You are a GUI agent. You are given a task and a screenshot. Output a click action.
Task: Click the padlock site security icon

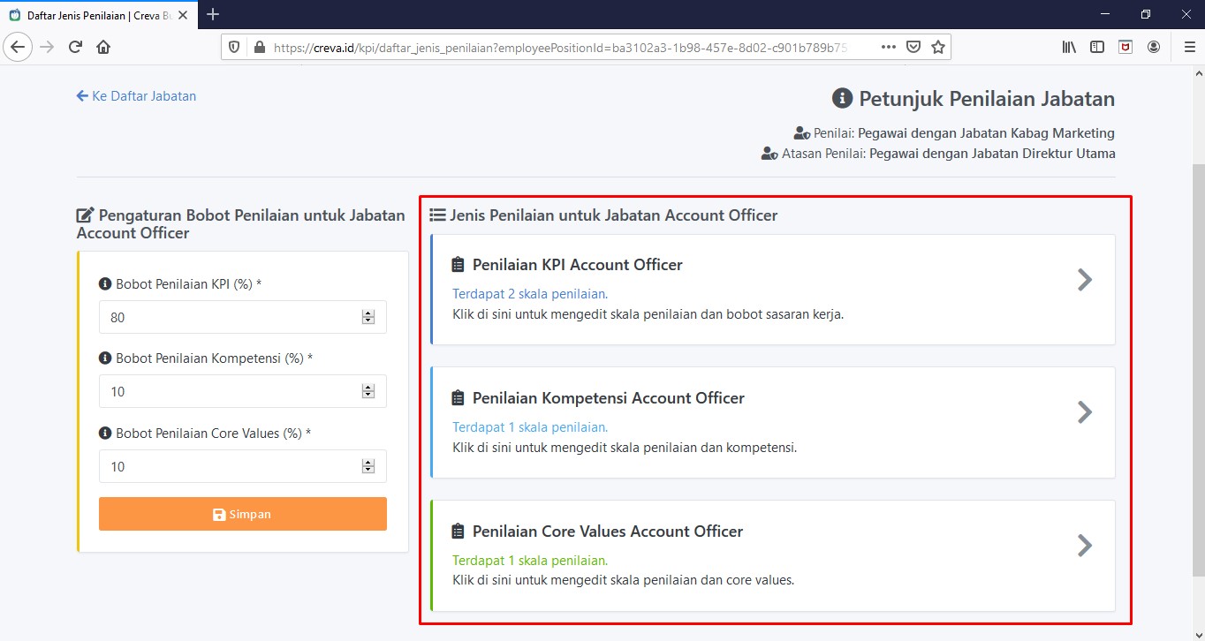point(259,48)
